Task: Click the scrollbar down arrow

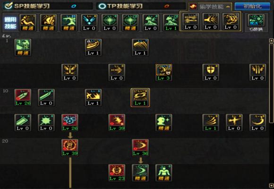Action: coord(271,185)
